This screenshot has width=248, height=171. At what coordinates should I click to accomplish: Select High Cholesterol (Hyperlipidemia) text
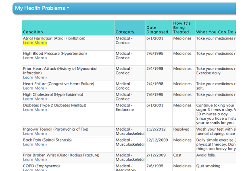pos(53,94)
